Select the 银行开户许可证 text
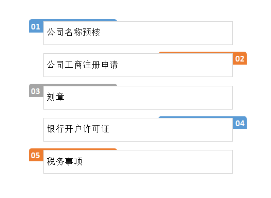271x198 pixels. tap(78, 129)
